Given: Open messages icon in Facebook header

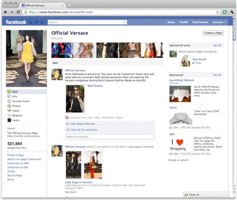Looking at the screenshot, I should (x=36, y=22).
